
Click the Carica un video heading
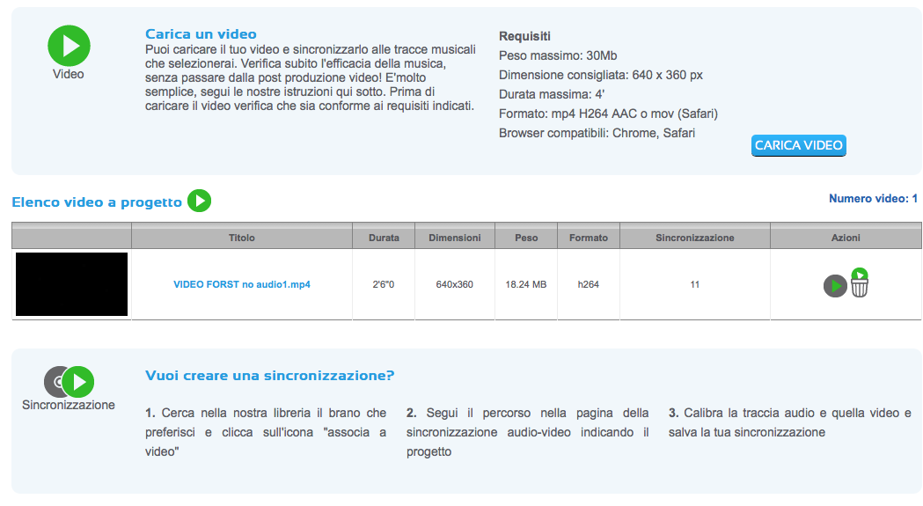201,34
